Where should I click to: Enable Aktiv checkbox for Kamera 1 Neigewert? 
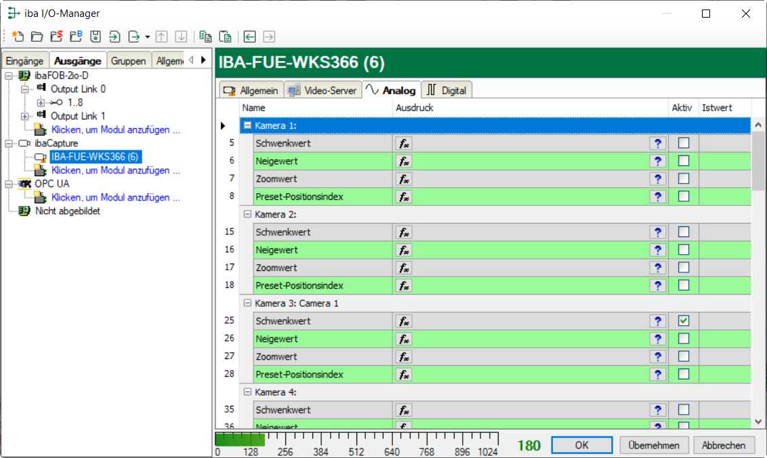tap(684, 161)
